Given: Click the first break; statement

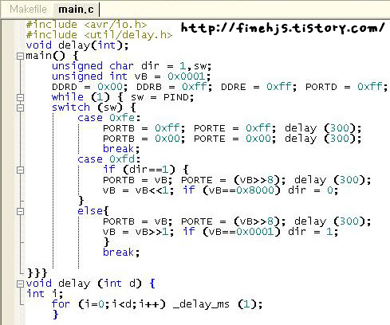Looking at the screenshot, I should pos(121,149).
